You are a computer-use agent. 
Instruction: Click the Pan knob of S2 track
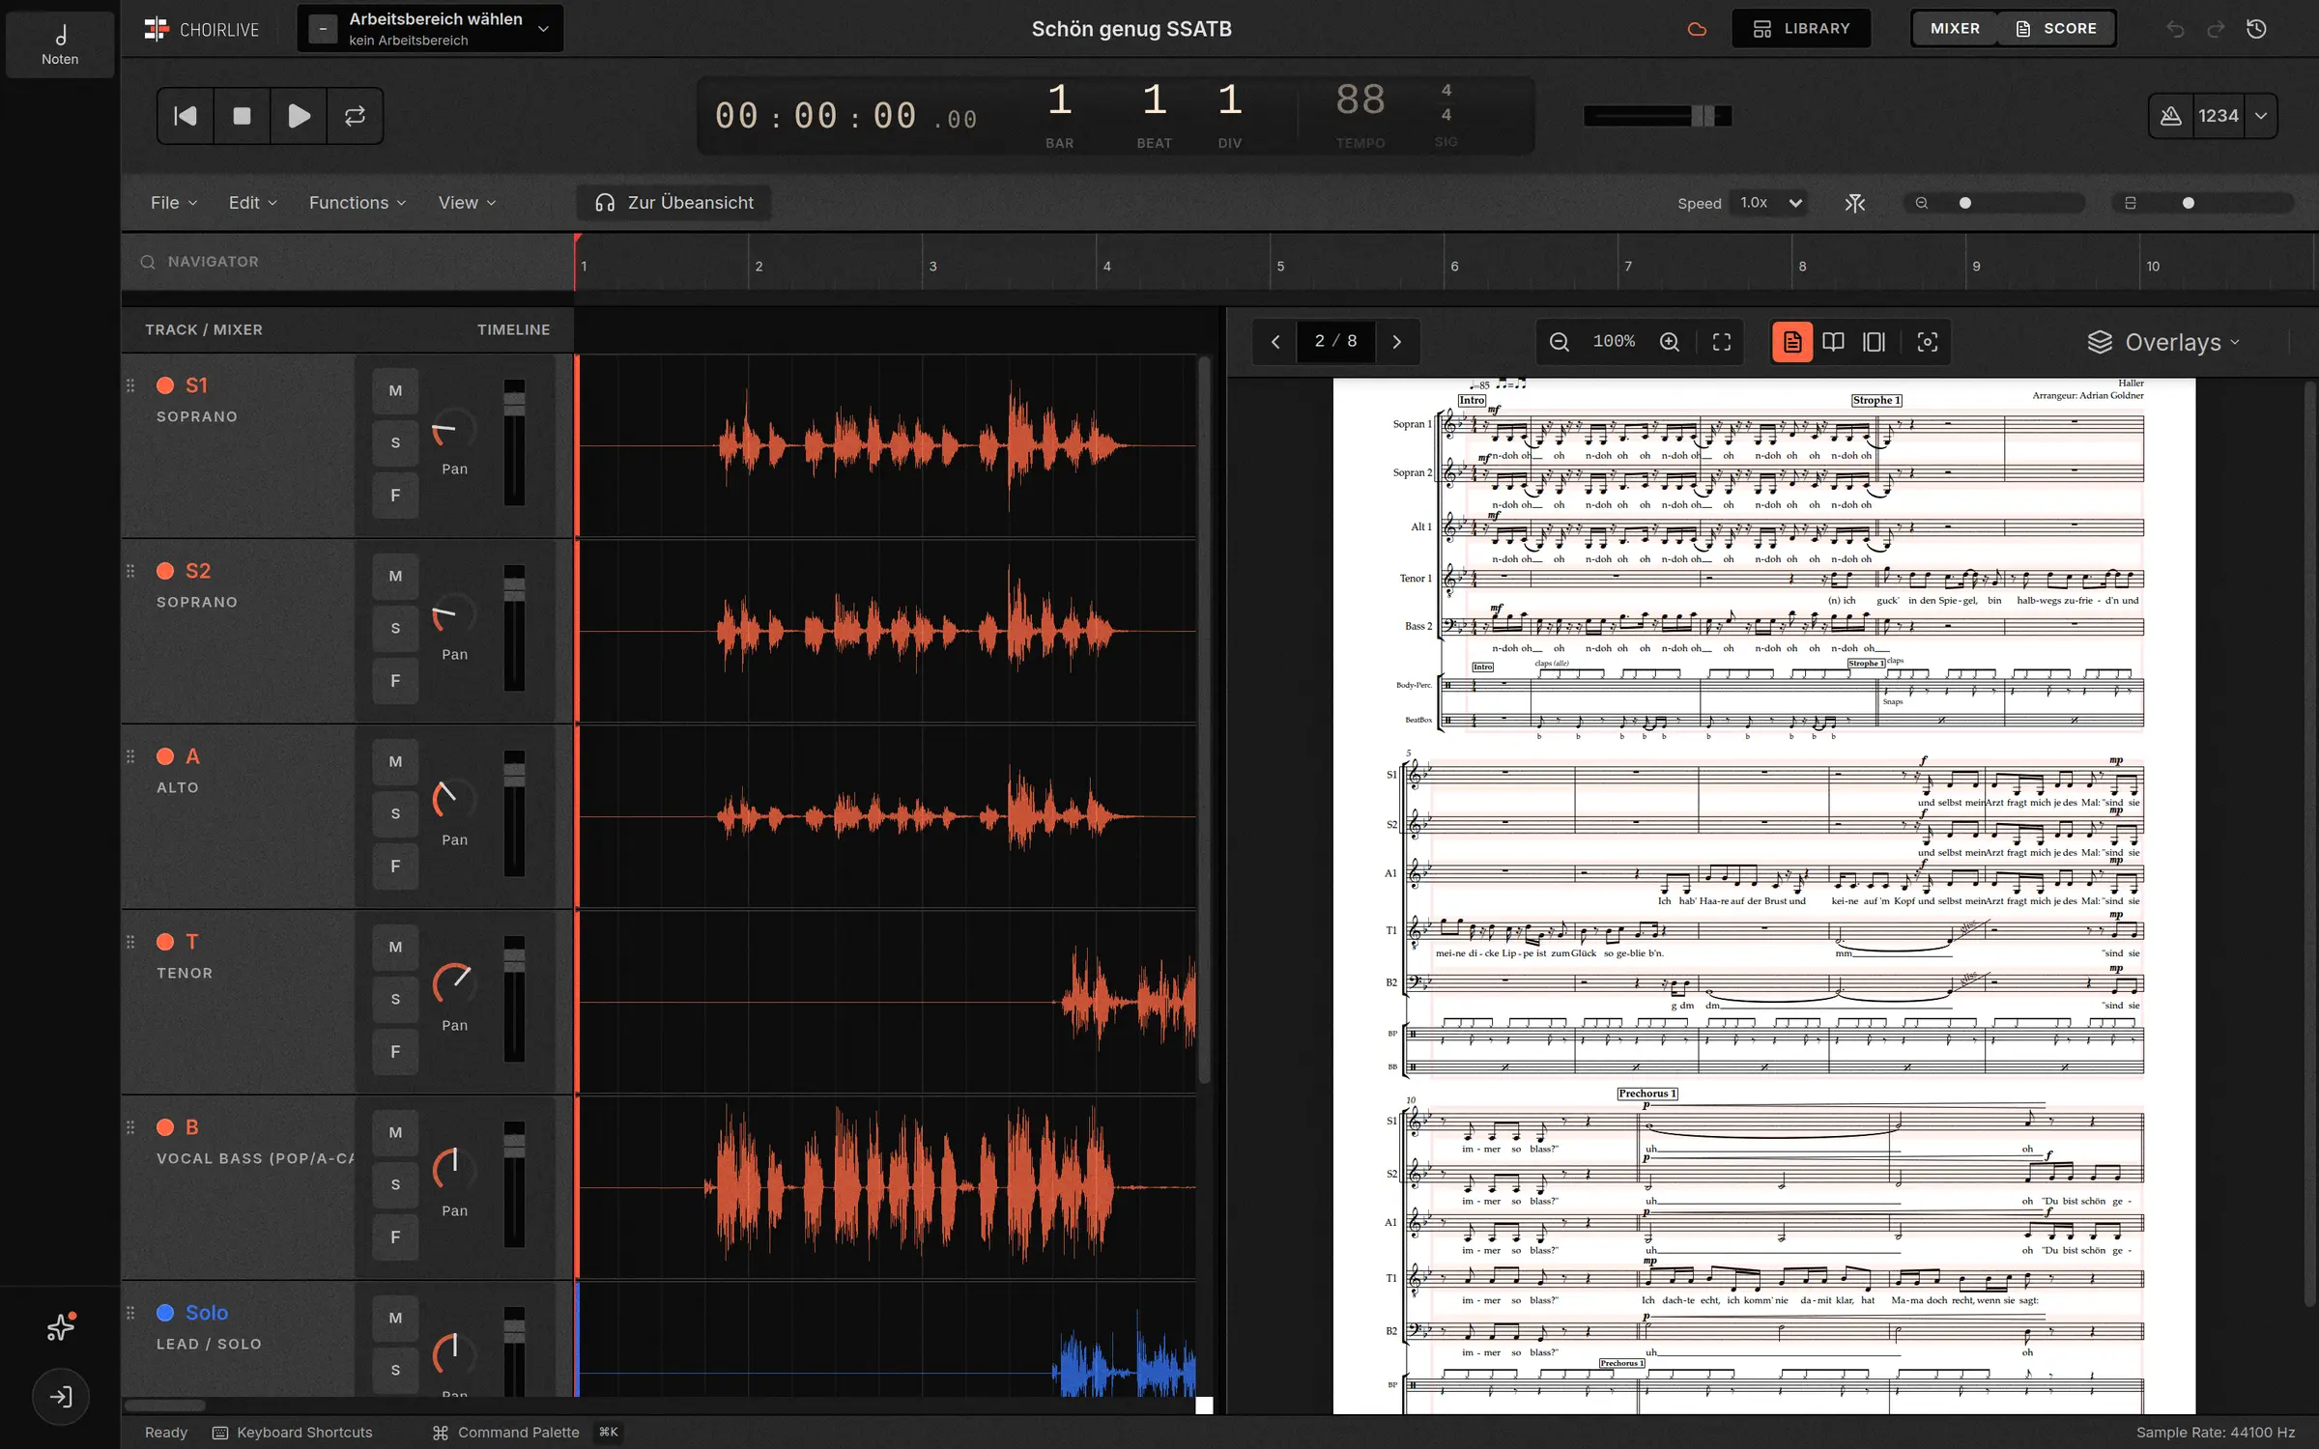coord(454,613)
